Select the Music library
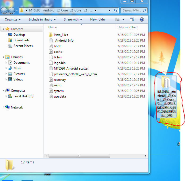Screen dimensions: 185x181 click(x=18, y=68)
